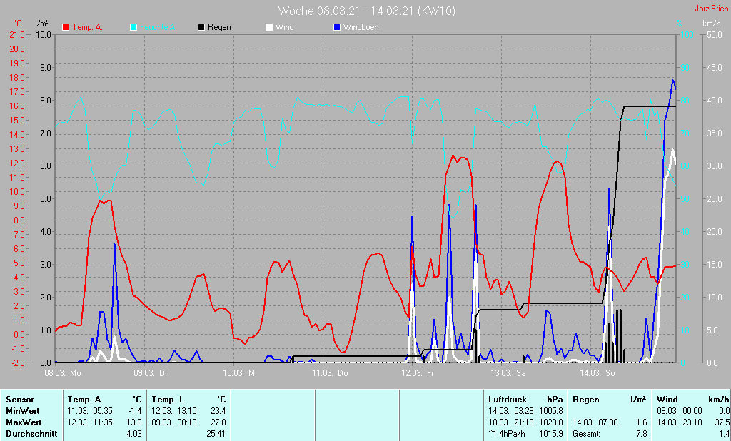731x441 pixels.
Task: Click the 'MinWert' row label
Action: [22, 411]
